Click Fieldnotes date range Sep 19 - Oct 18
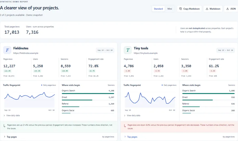Screen dimensions: 238x141 pyautogui.click(x=105, y=50)
